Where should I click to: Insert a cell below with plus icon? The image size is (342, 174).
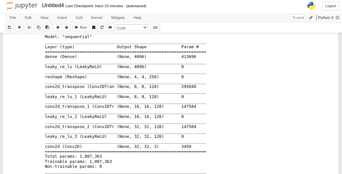(19, 28)
